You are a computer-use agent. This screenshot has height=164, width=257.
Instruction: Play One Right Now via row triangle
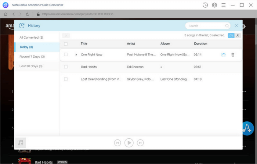point(76,55)
